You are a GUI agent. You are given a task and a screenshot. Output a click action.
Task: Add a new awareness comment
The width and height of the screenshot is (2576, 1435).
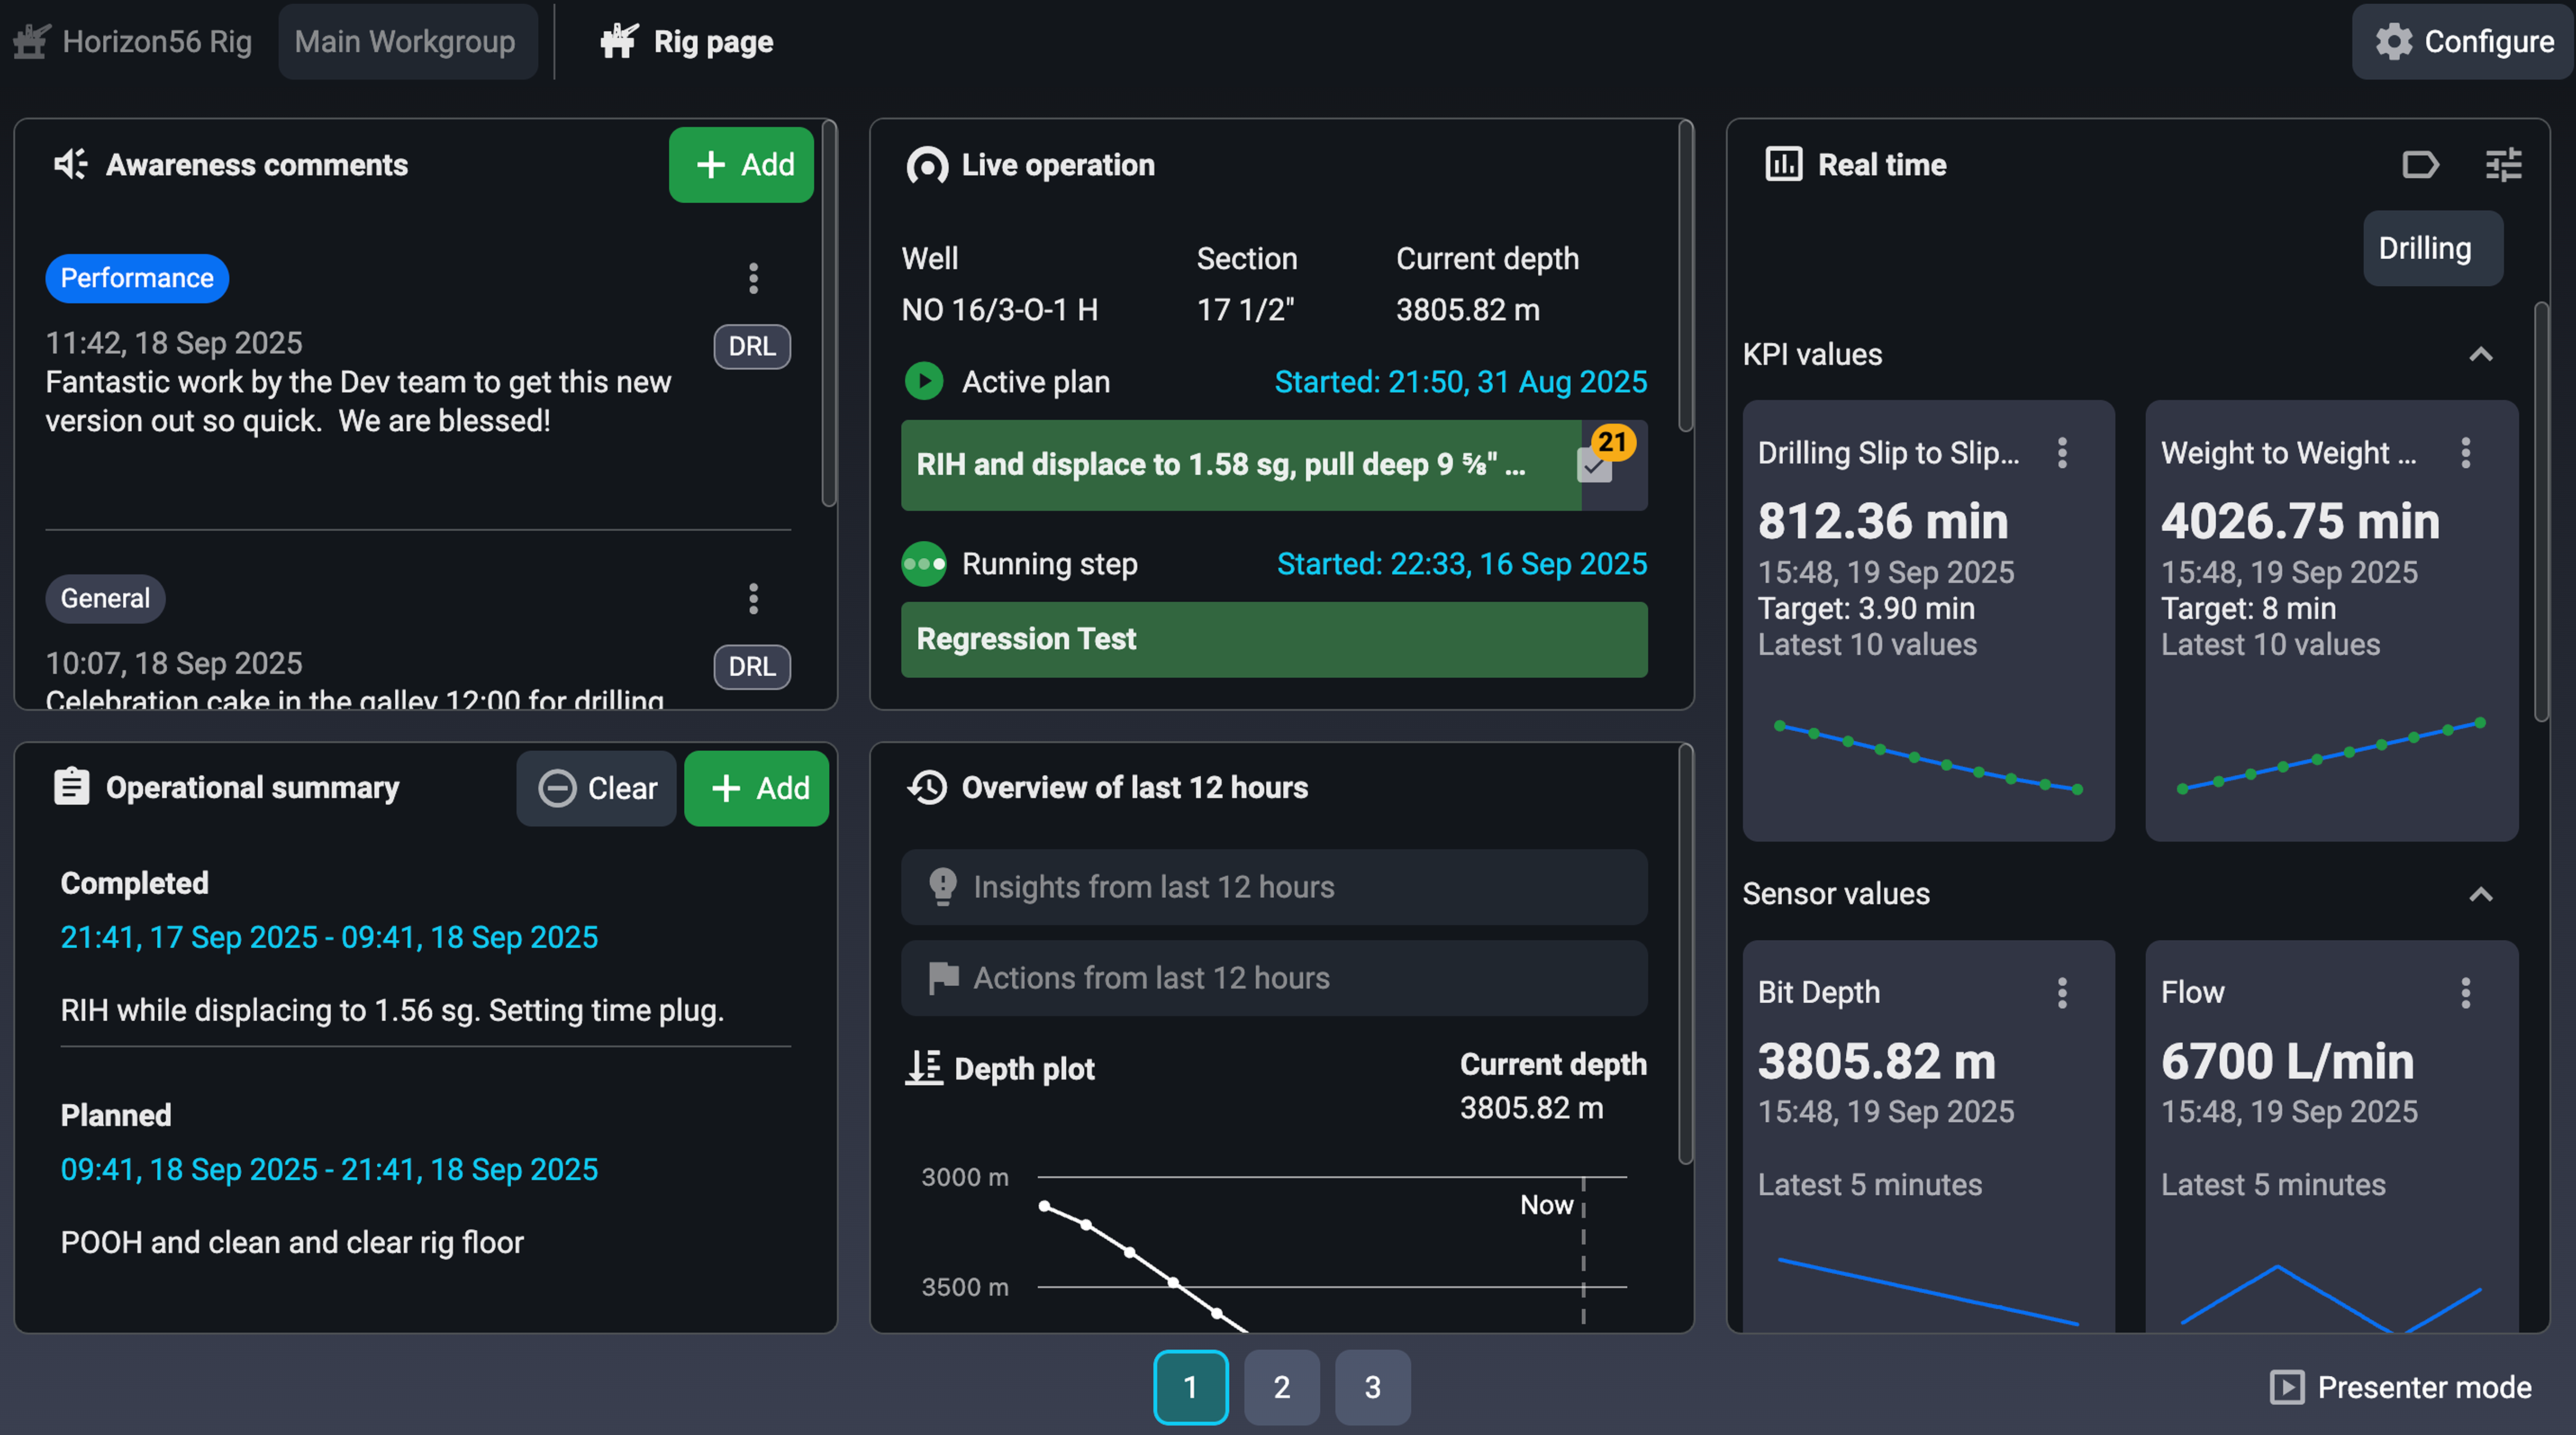tap(742, 164)
